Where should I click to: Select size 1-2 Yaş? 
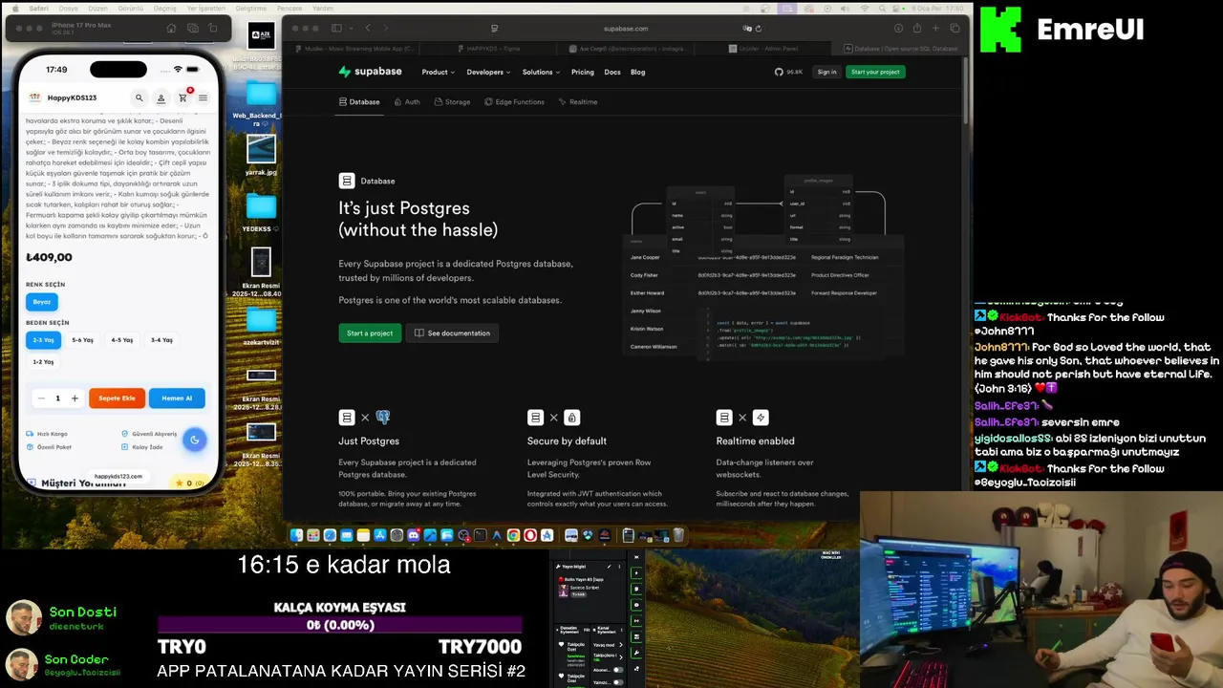coord(43,362)
